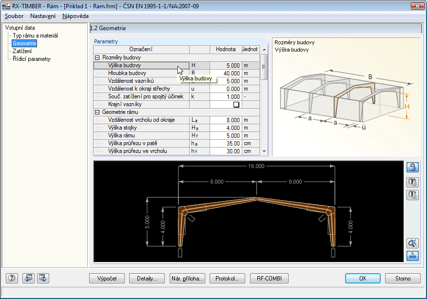The width and height of the screenshot is (427, 299).
Task: Select the first print report icon on right panel
Action: tap(412, 182)
